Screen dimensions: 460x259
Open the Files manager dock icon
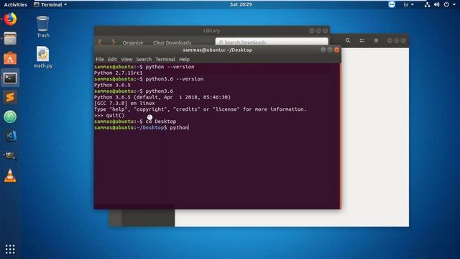pos(10,38)
